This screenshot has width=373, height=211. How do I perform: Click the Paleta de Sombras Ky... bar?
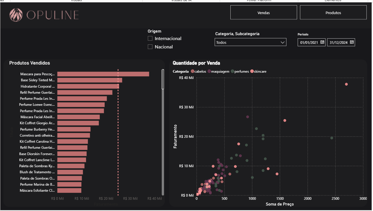coord(71,166)
